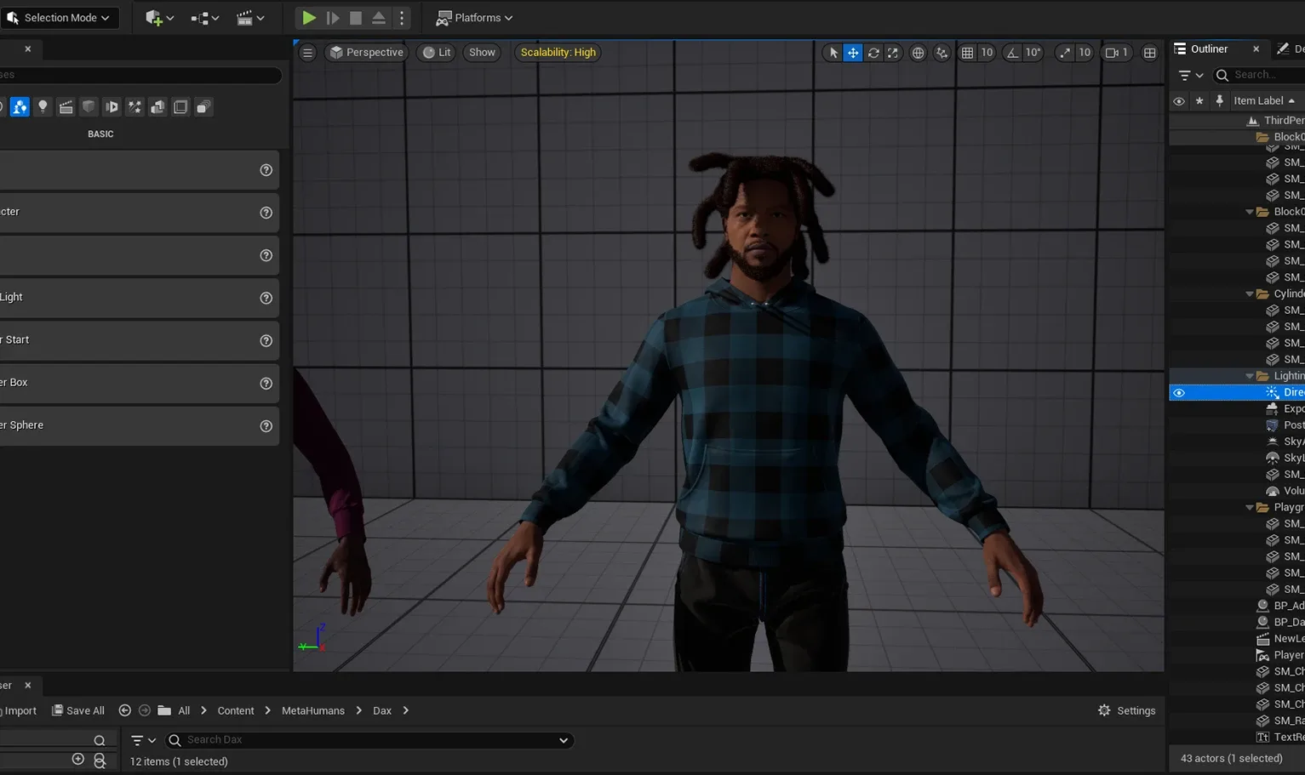Toggle surface snapping in the viewport toolbar
1305x775 pixels.
(x=942, y=52)
